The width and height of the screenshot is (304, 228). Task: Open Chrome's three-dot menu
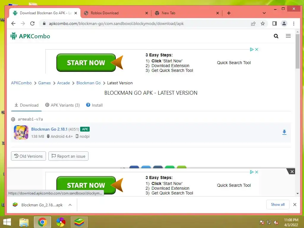[x=294, y=24]
